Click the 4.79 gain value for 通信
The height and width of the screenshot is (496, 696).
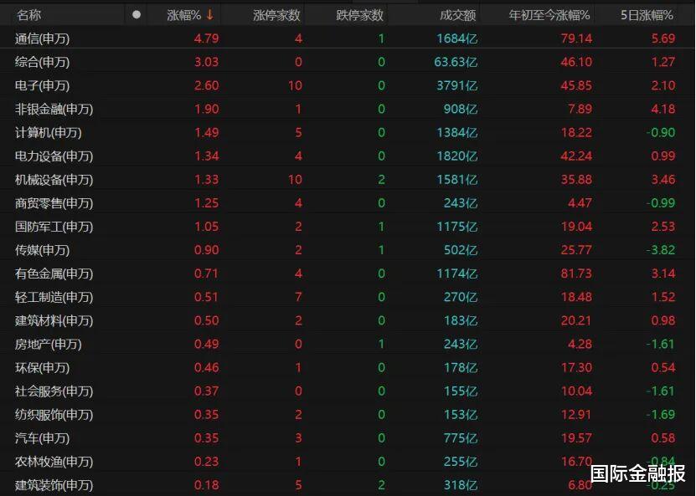pos(206,38)
